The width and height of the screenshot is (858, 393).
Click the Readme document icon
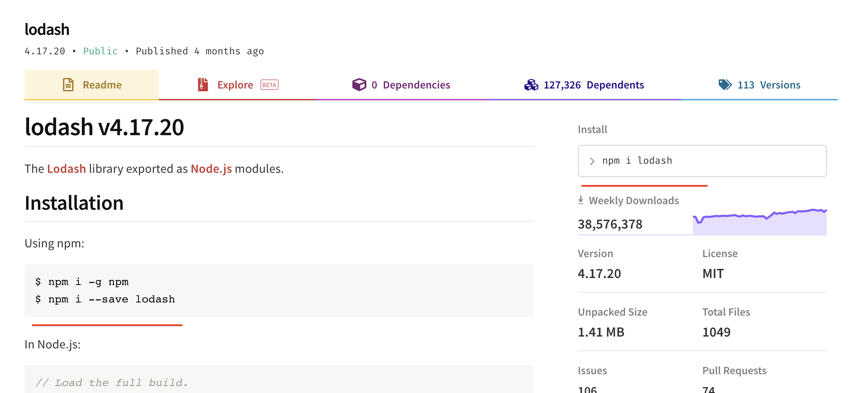[x=68, y=85]
